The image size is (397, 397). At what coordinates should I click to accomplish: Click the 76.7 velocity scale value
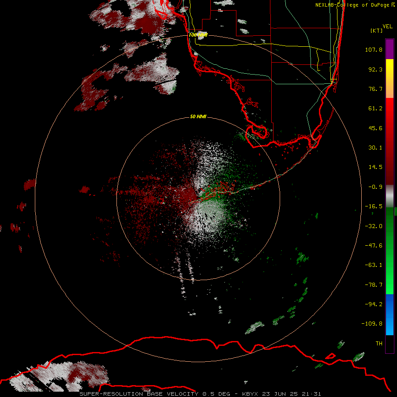pyautogui.click(x=375, y=89)
